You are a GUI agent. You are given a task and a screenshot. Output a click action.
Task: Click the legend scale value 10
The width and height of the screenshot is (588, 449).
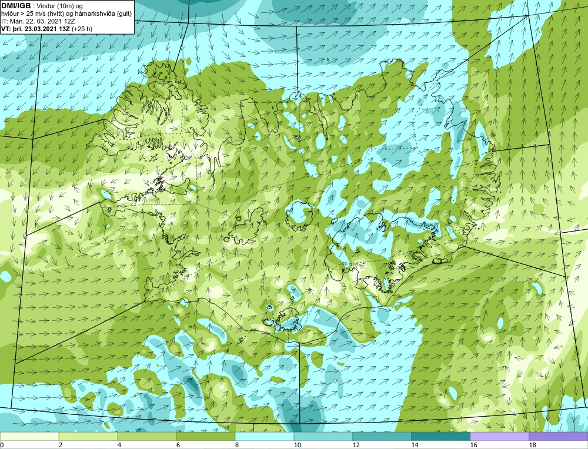(x=297, y=445)
